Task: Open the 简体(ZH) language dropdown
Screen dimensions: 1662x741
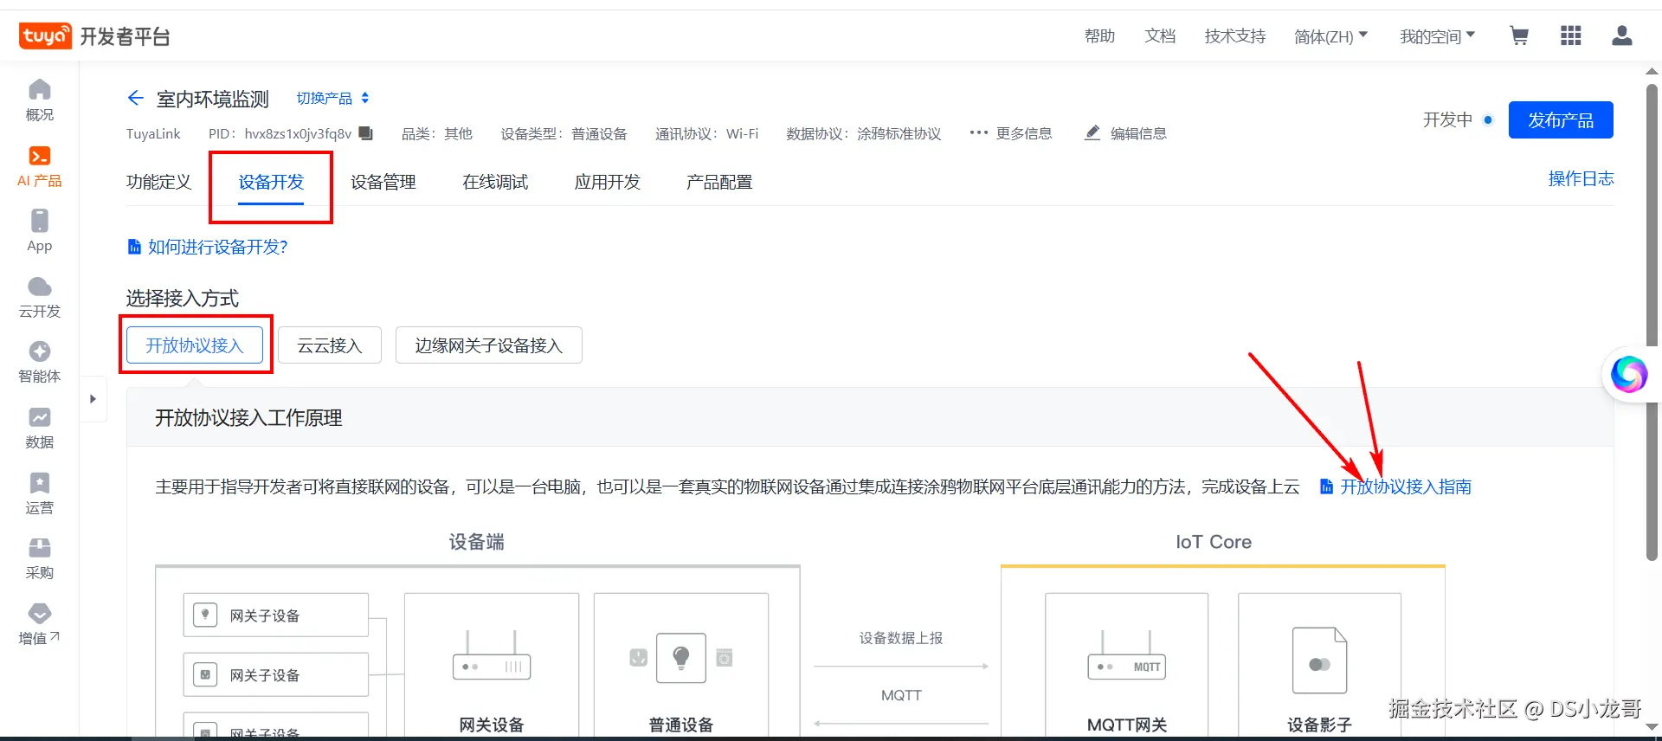Action: click(1330, 36)
